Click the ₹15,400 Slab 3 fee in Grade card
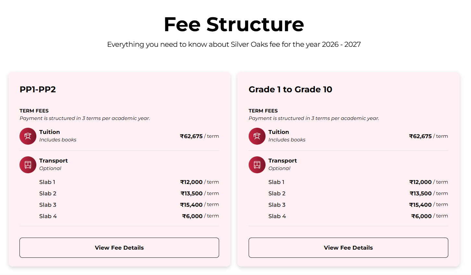This screenshot has width=471, height=275. tap(420, 204)
